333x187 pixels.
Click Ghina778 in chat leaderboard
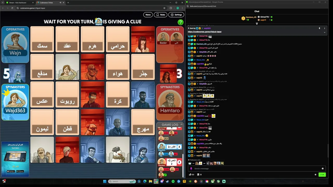pos(265,17)
